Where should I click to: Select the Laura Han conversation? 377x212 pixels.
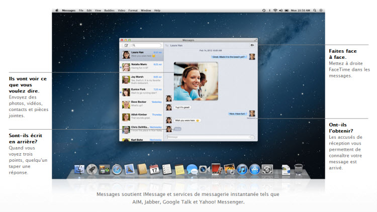[x=141, y=55]
